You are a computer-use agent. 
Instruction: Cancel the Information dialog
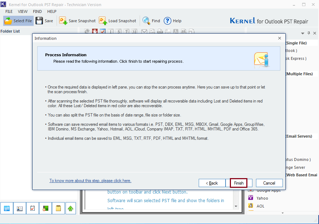click(x=269, y=183)
